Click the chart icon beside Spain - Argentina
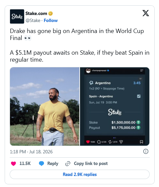 pyautogui.click(x=139, y=96)
